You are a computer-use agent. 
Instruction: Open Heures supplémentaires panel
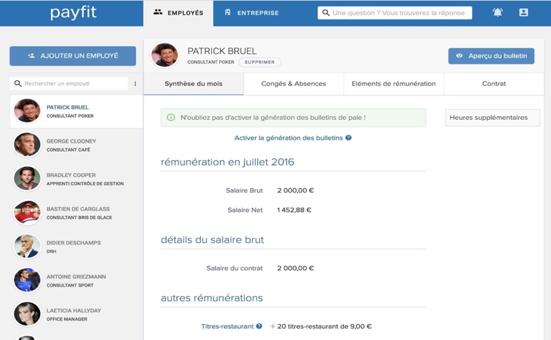tap(493, 118)
